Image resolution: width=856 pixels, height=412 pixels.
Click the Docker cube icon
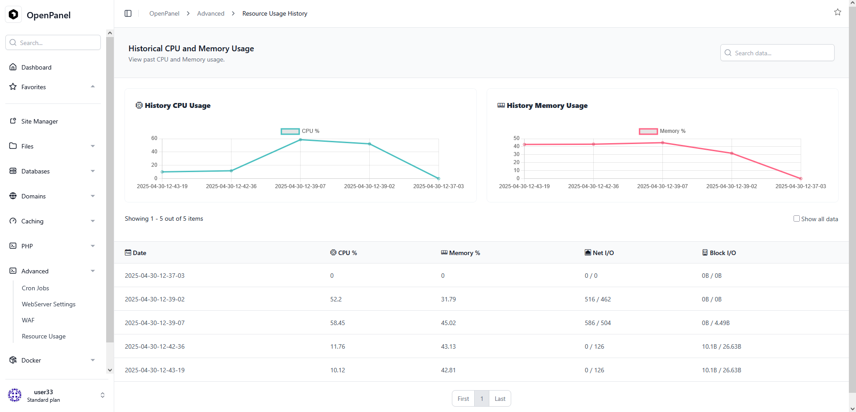[x=13, y=360]
